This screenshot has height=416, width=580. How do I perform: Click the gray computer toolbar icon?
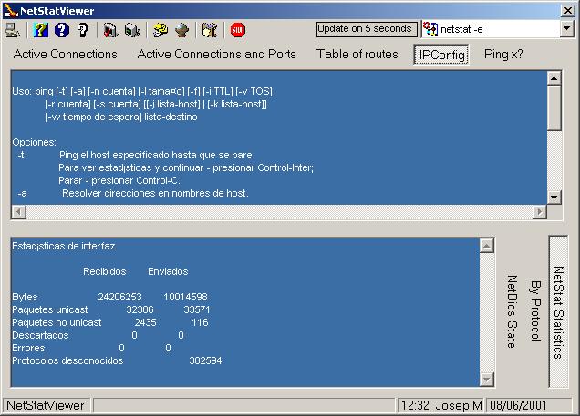(132, 30)
